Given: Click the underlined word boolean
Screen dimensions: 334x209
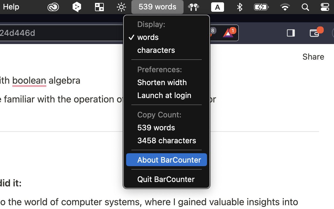Looking at the screenshot, I should (29, 81).
